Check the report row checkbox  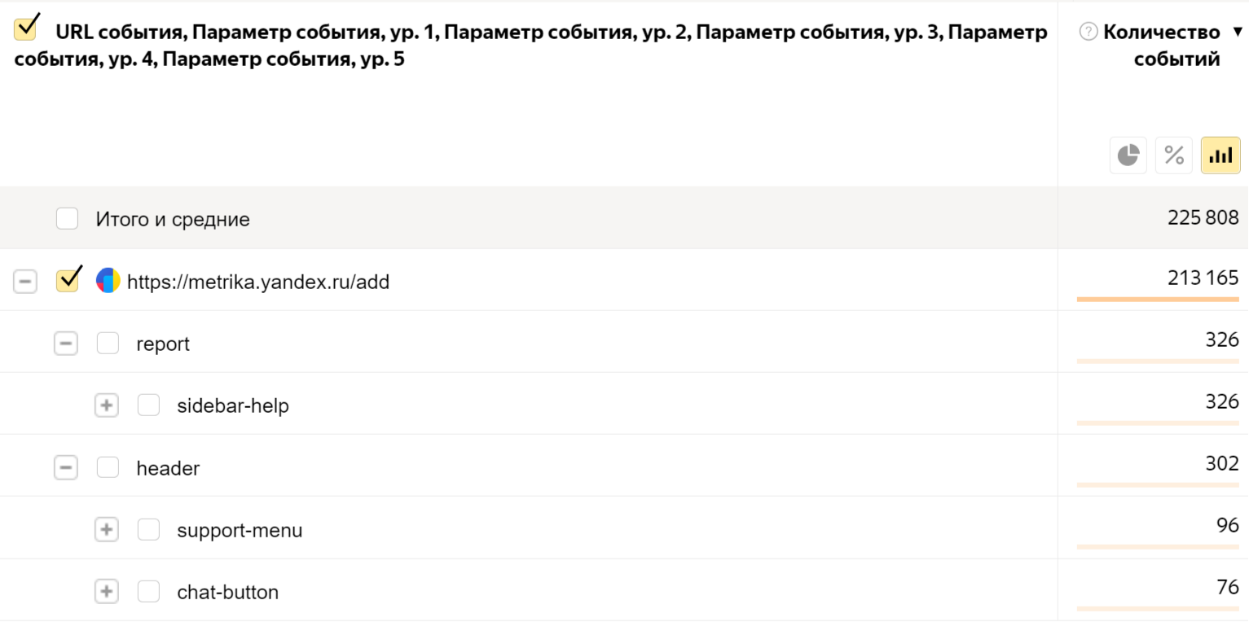(108, 343)
